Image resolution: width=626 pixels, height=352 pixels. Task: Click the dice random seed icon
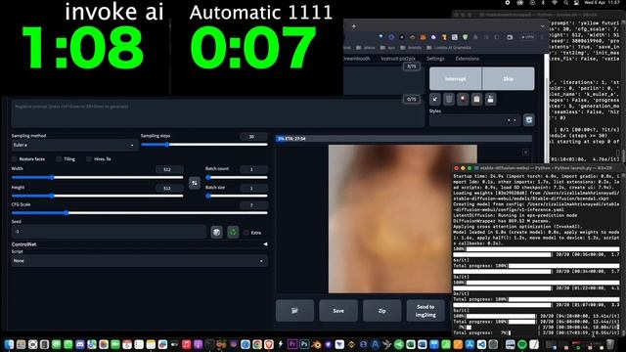point(216,232)
